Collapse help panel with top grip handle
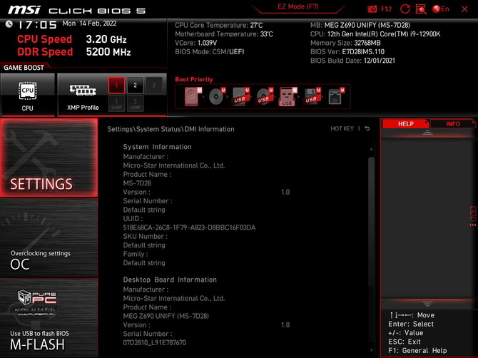Screen dimensions: 478x358 427,132
